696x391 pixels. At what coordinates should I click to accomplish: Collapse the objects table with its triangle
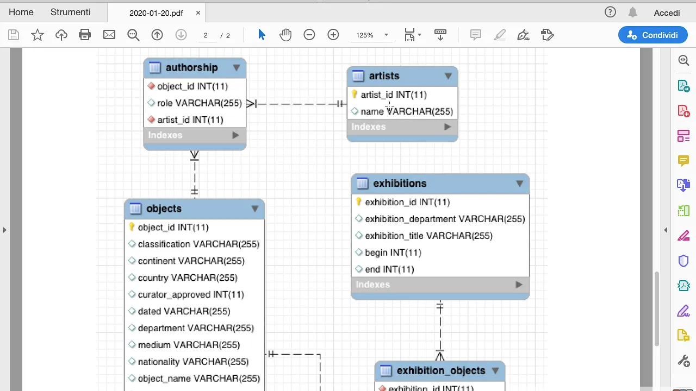(255, 209)
